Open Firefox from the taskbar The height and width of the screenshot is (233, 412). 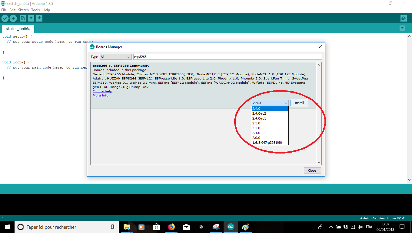171,227
